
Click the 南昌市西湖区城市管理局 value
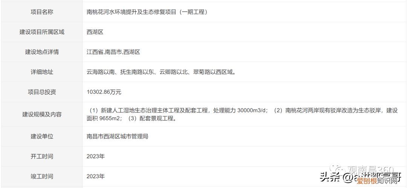click(x=118, y=136)
